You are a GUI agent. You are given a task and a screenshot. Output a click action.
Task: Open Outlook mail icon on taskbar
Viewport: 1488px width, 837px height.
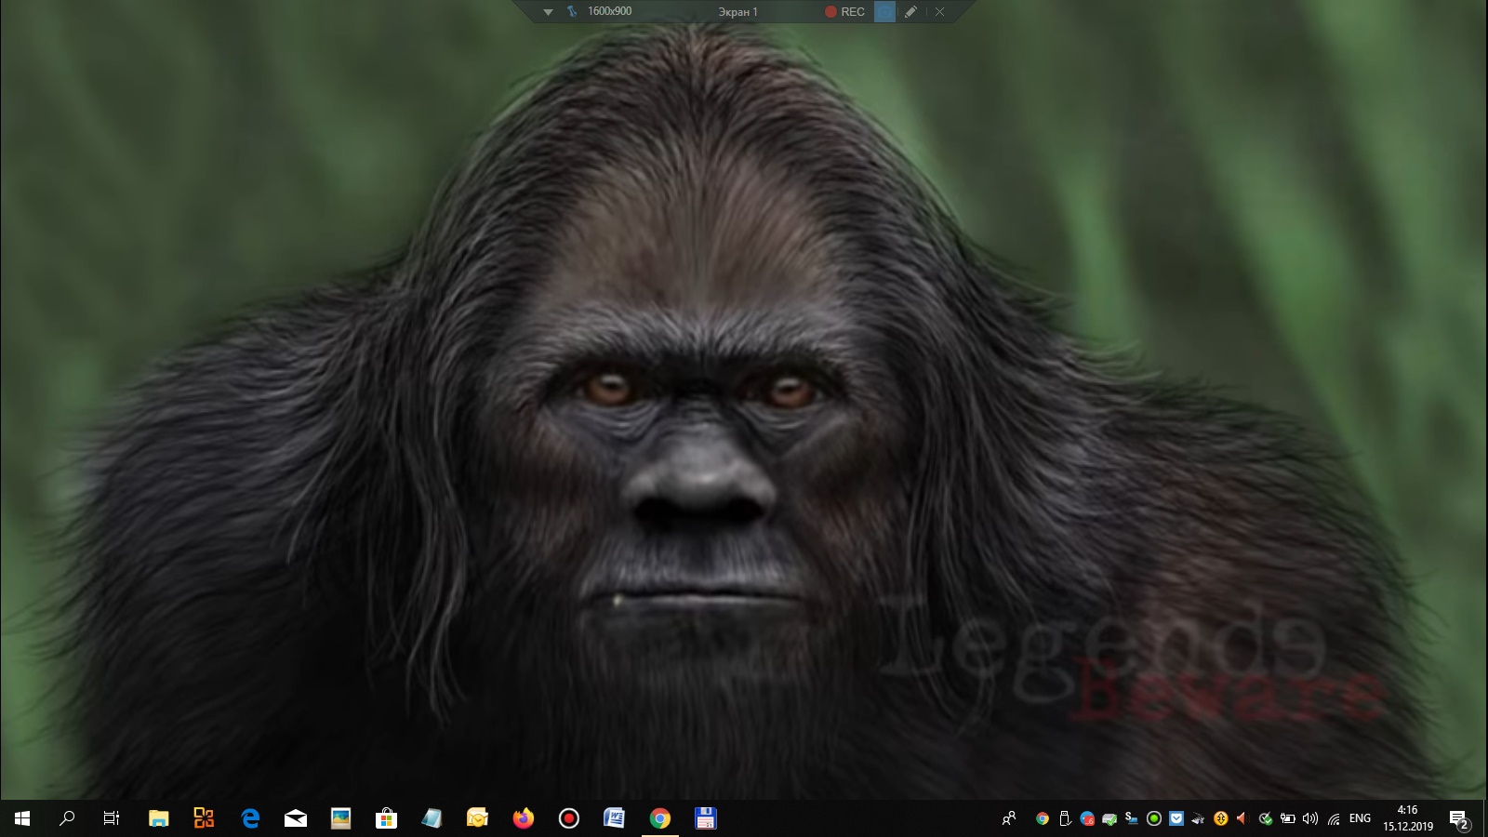click(477, 818)
